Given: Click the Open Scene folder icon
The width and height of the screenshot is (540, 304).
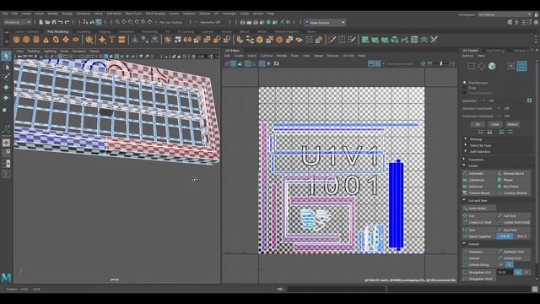Looking at the screenshot, I should point(47,22).
